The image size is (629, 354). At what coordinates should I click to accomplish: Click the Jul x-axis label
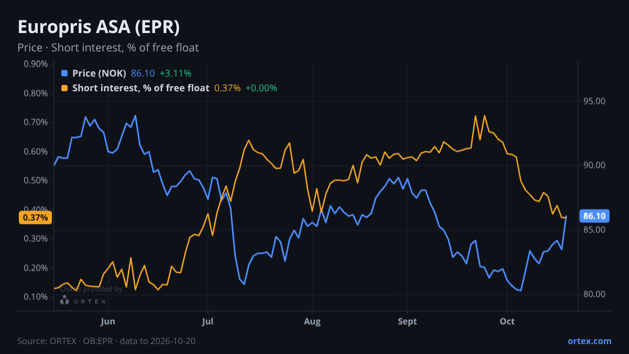tap(208, 321)
